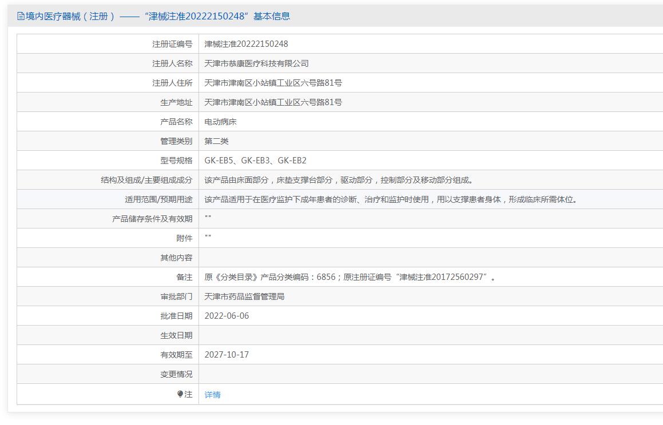Click the intended use description text

pos(391,199)
